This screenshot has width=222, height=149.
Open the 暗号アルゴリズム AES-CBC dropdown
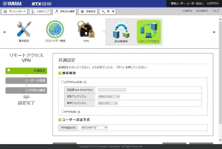point(108,103)
